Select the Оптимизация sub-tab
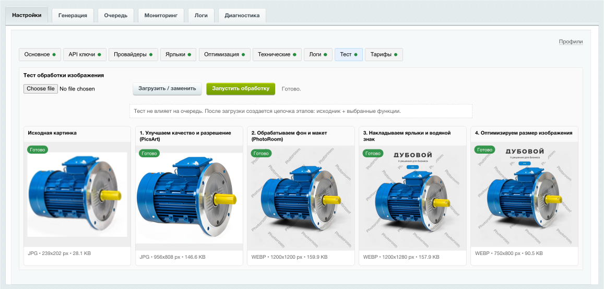This screenshot has width=604, height=289. tap(224, 54)
